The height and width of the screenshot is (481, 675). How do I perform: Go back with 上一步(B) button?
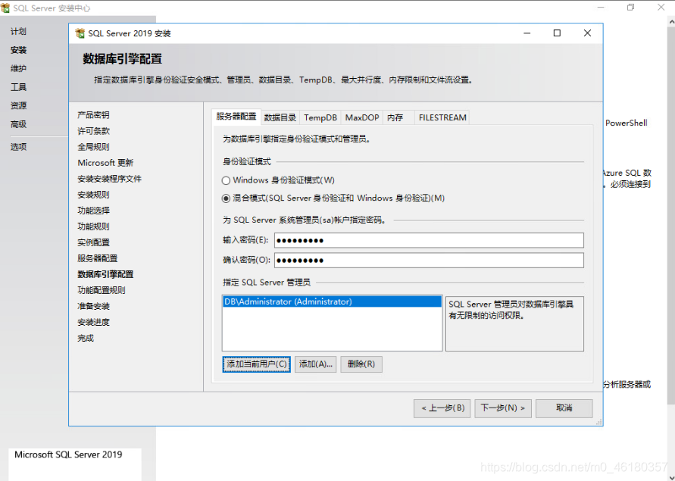(442, 408)
